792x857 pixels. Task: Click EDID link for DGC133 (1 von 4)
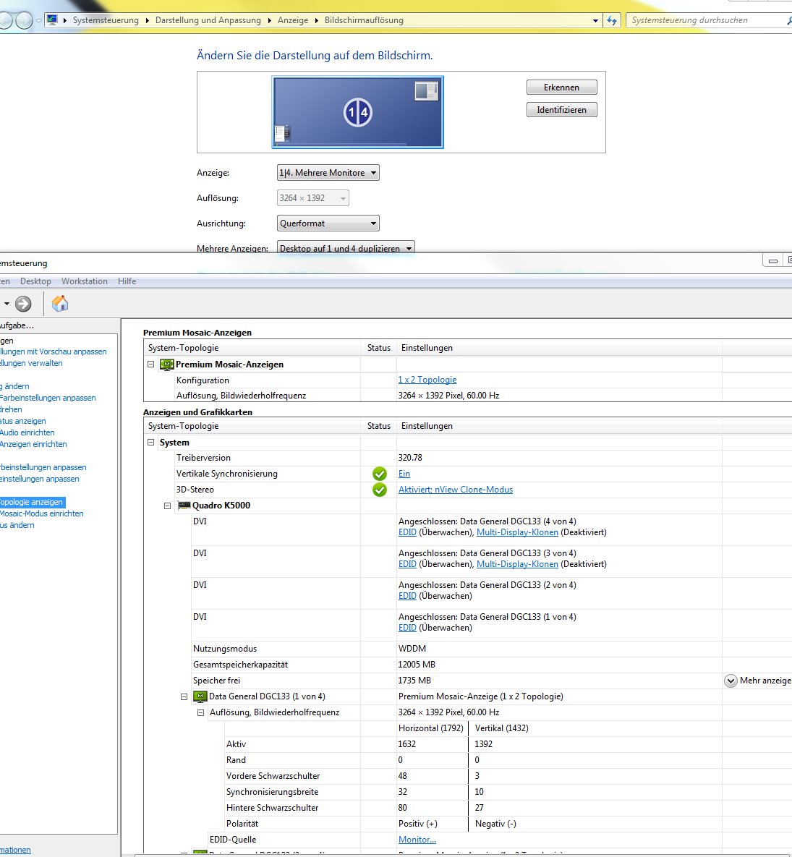pyautogui.click(x=407, y=628)
